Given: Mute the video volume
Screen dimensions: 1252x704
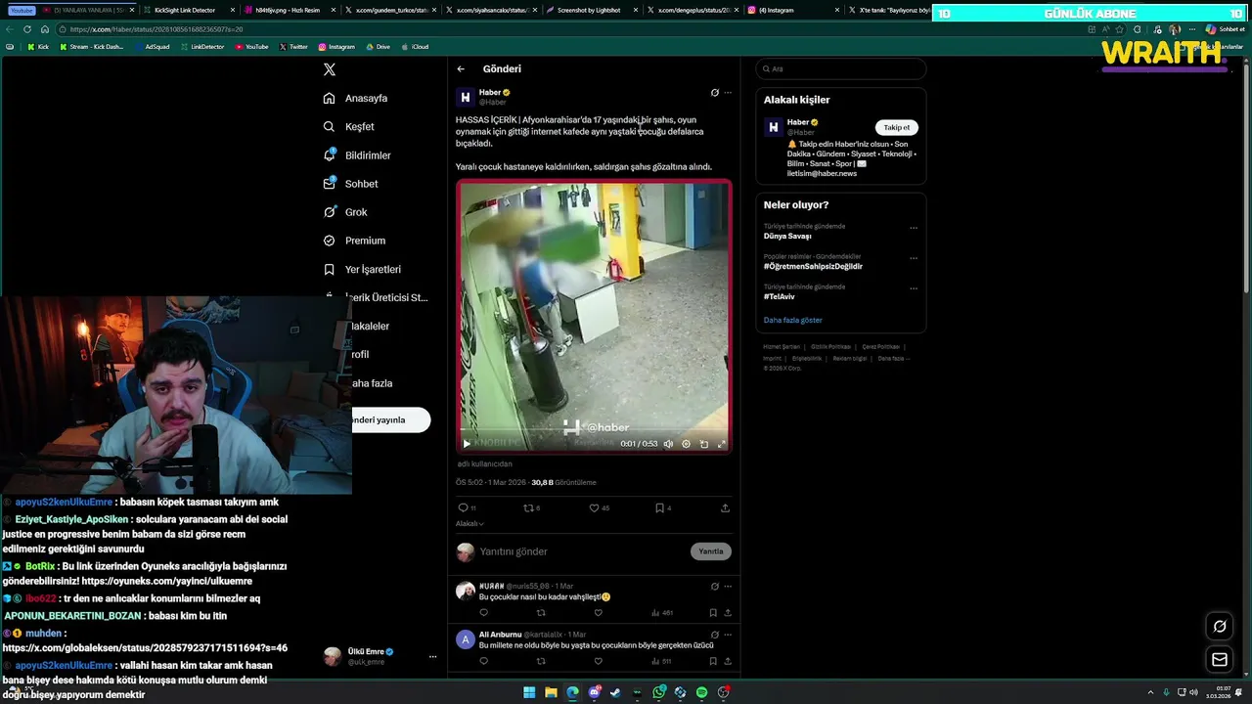Looking at the screenshot, I should pos(668,444).
